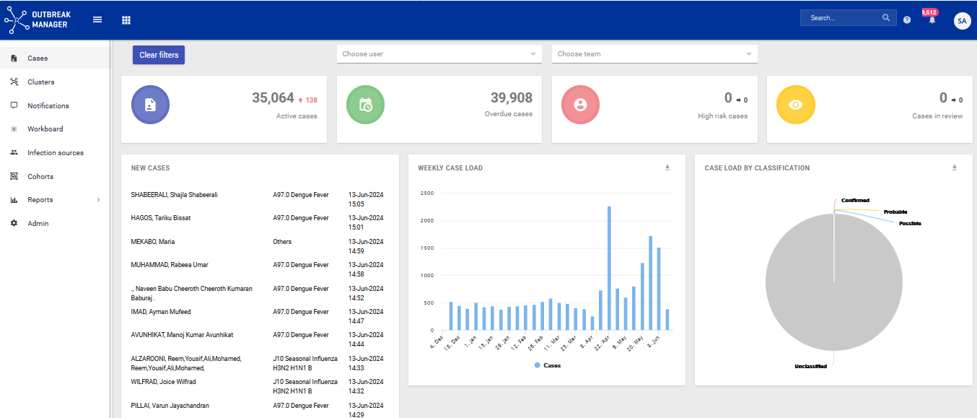Open the SA user avatar
977x418 pixels.
pos(962,21)
